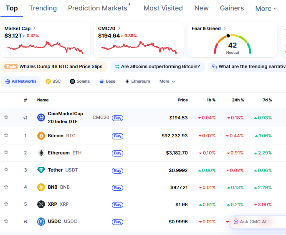Click the USDC coin logo icon
This screenshot has height=235, width=286.
(x=41, y=221)
